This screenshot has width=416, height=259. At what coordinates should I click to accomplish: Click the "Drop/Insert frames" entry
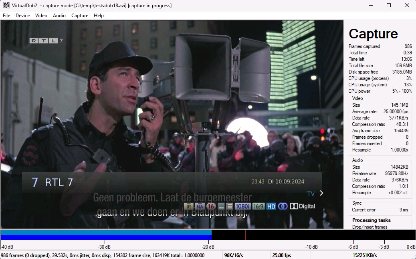(370, 227)
